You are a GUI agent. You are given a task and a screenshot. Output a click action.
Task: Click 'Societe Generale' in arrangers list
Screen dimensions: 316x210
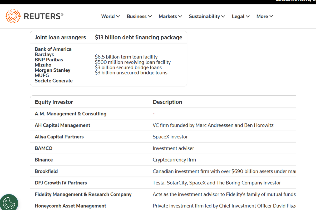[54, 81]
